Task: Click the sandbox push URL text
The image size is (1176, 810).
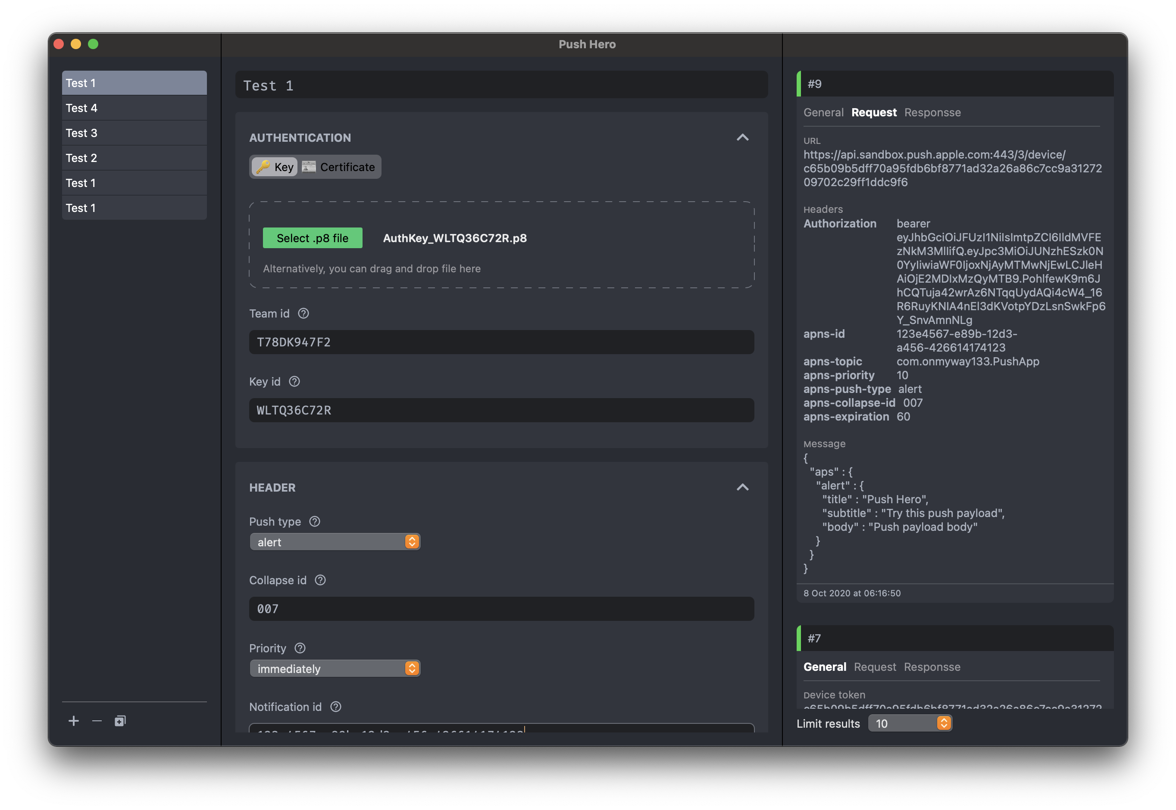Action: pyautogui.click(x=953, y=168)
